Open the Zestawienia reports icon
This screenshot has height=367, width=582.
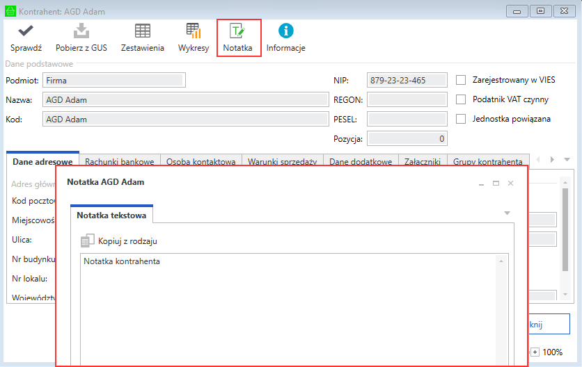point(142,31)
